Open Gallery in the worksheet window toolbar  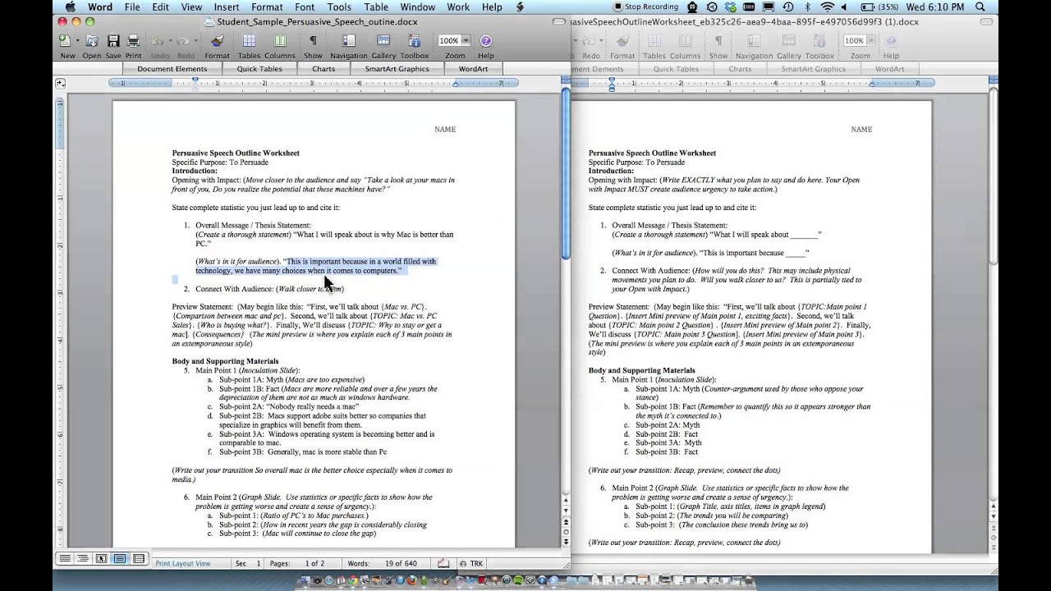788,41
